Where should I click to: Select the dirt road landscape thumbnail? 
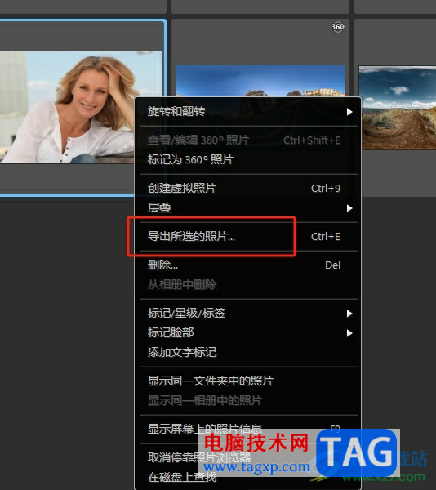tap(398, 107)
